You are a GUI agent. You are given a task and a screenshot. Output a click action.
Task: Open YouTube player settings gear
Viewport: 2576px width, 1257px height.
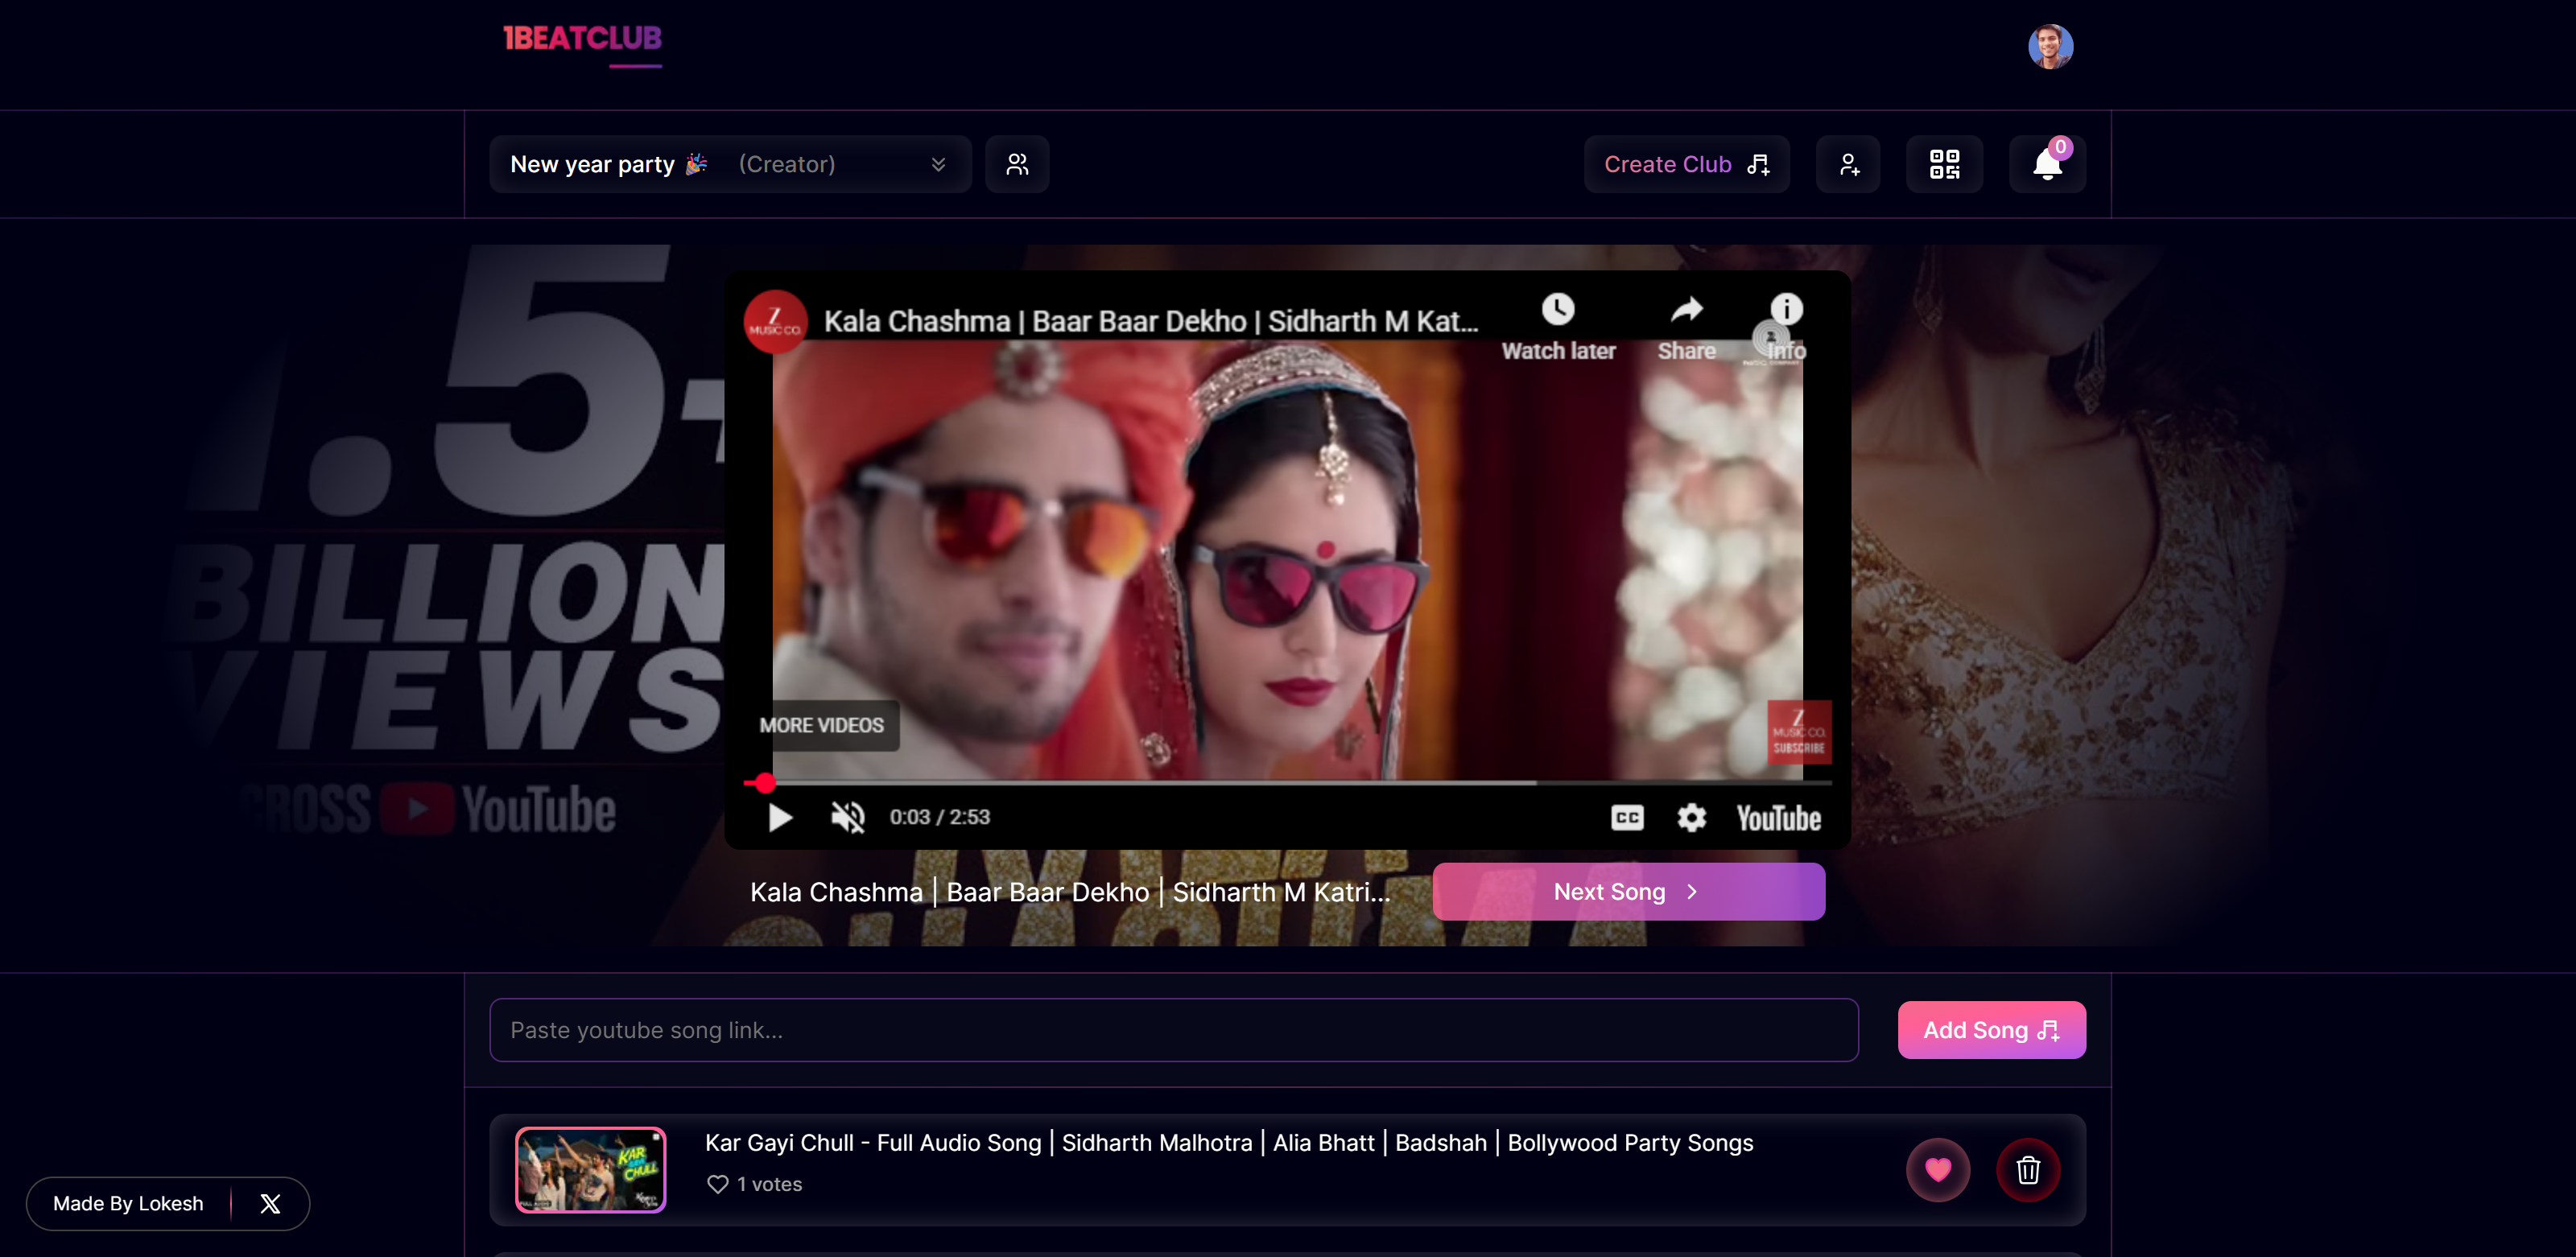[x=1691, y=817]
